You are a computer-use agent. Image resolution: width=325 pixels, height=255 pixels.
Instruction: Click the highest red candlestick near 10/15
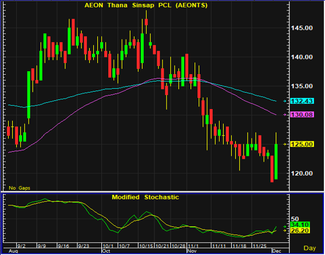coord(146,22)
